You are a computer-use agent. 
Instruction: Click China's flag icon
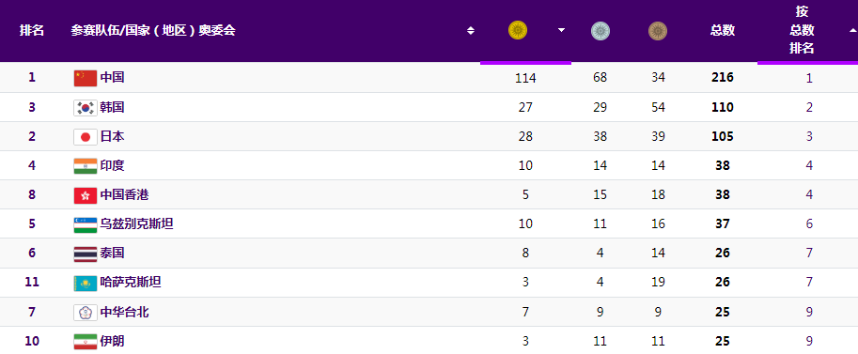coord(86,78)
